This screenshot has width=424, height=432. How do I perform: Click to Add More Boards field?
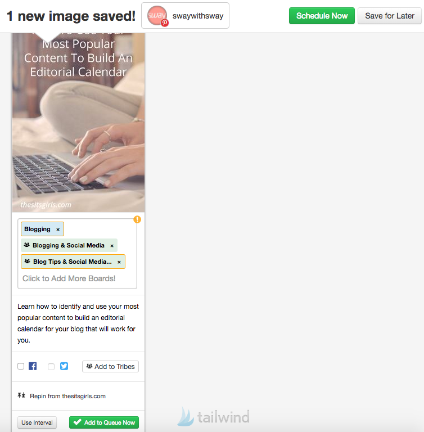click(x=69, y=278)
